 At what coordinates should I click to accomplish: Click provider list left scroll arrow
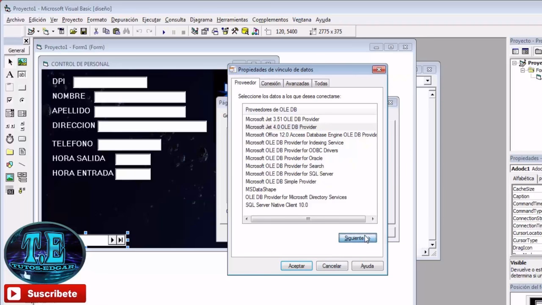(x=247, y=219)
